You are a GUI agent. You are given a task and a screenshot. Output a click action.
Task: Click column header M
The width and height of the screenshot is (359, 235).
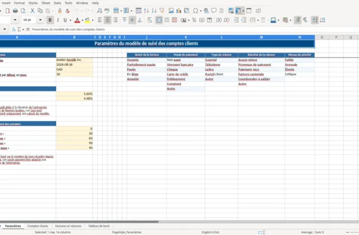(x=261, y=37)
